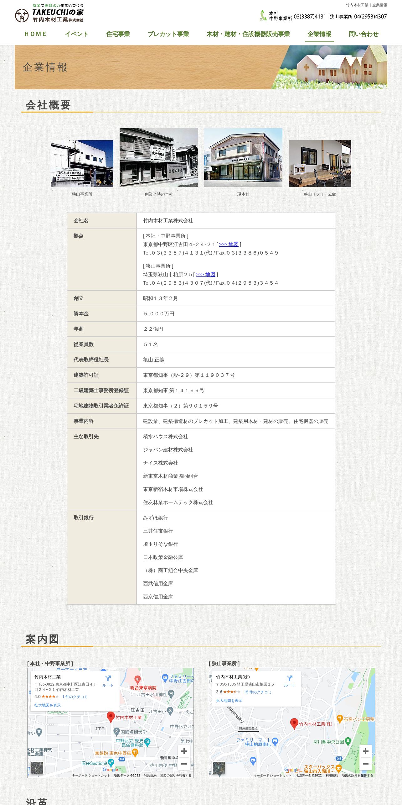Zoom in on the Sayama map
The image size is (402, 805).
(366, 751)
